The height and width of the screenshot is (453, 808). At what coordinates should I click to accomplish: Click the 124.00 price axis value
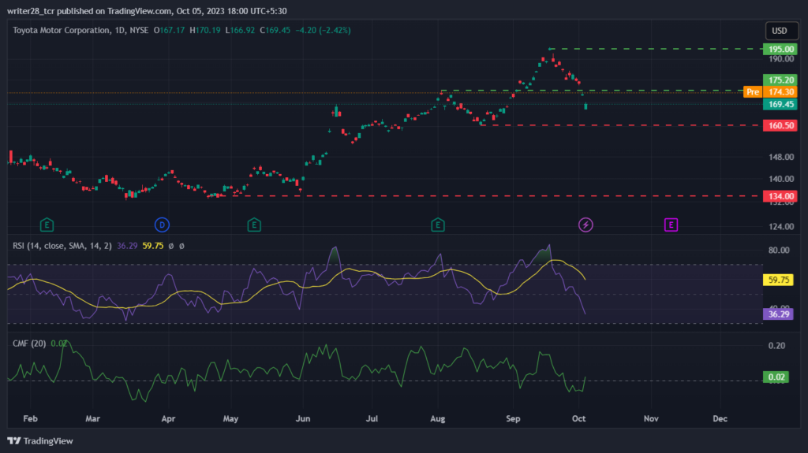781,227
